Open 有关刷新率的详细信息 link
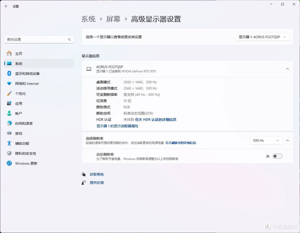The image size is (300, 233). [181, 143]
